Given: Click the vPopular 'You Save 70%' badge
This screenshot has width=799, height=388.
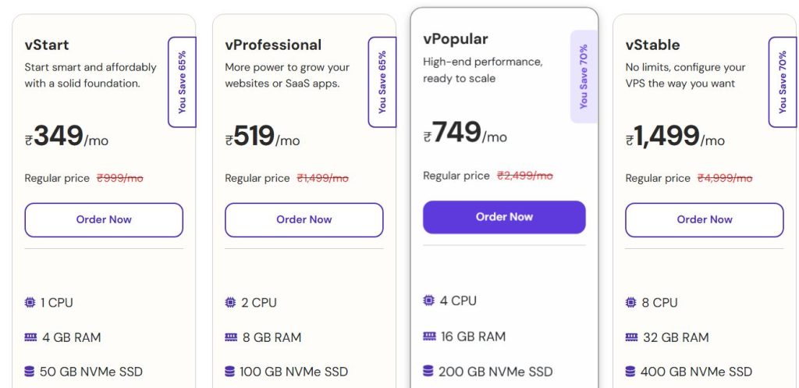Looking at the screenshot, I should [584, 77].
